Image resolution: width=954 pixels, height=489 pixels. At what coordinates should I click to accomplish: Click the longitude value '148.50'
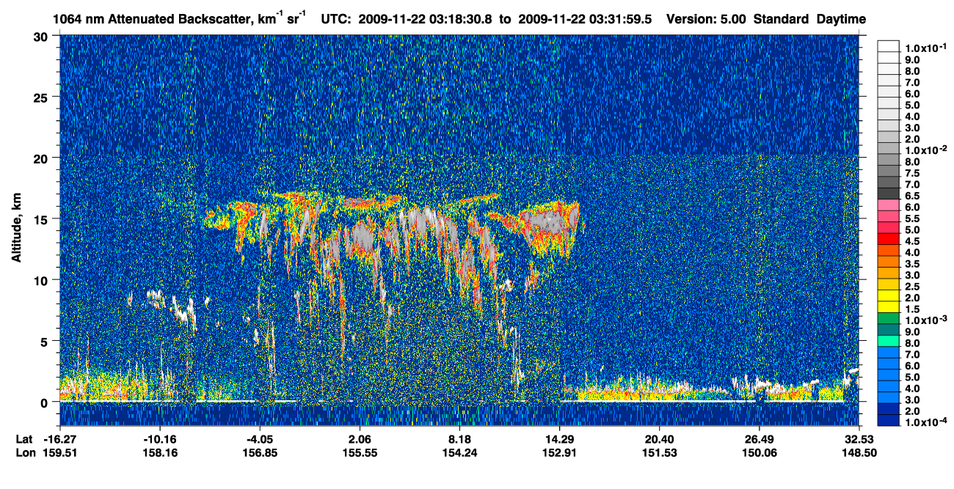[859, 452]
